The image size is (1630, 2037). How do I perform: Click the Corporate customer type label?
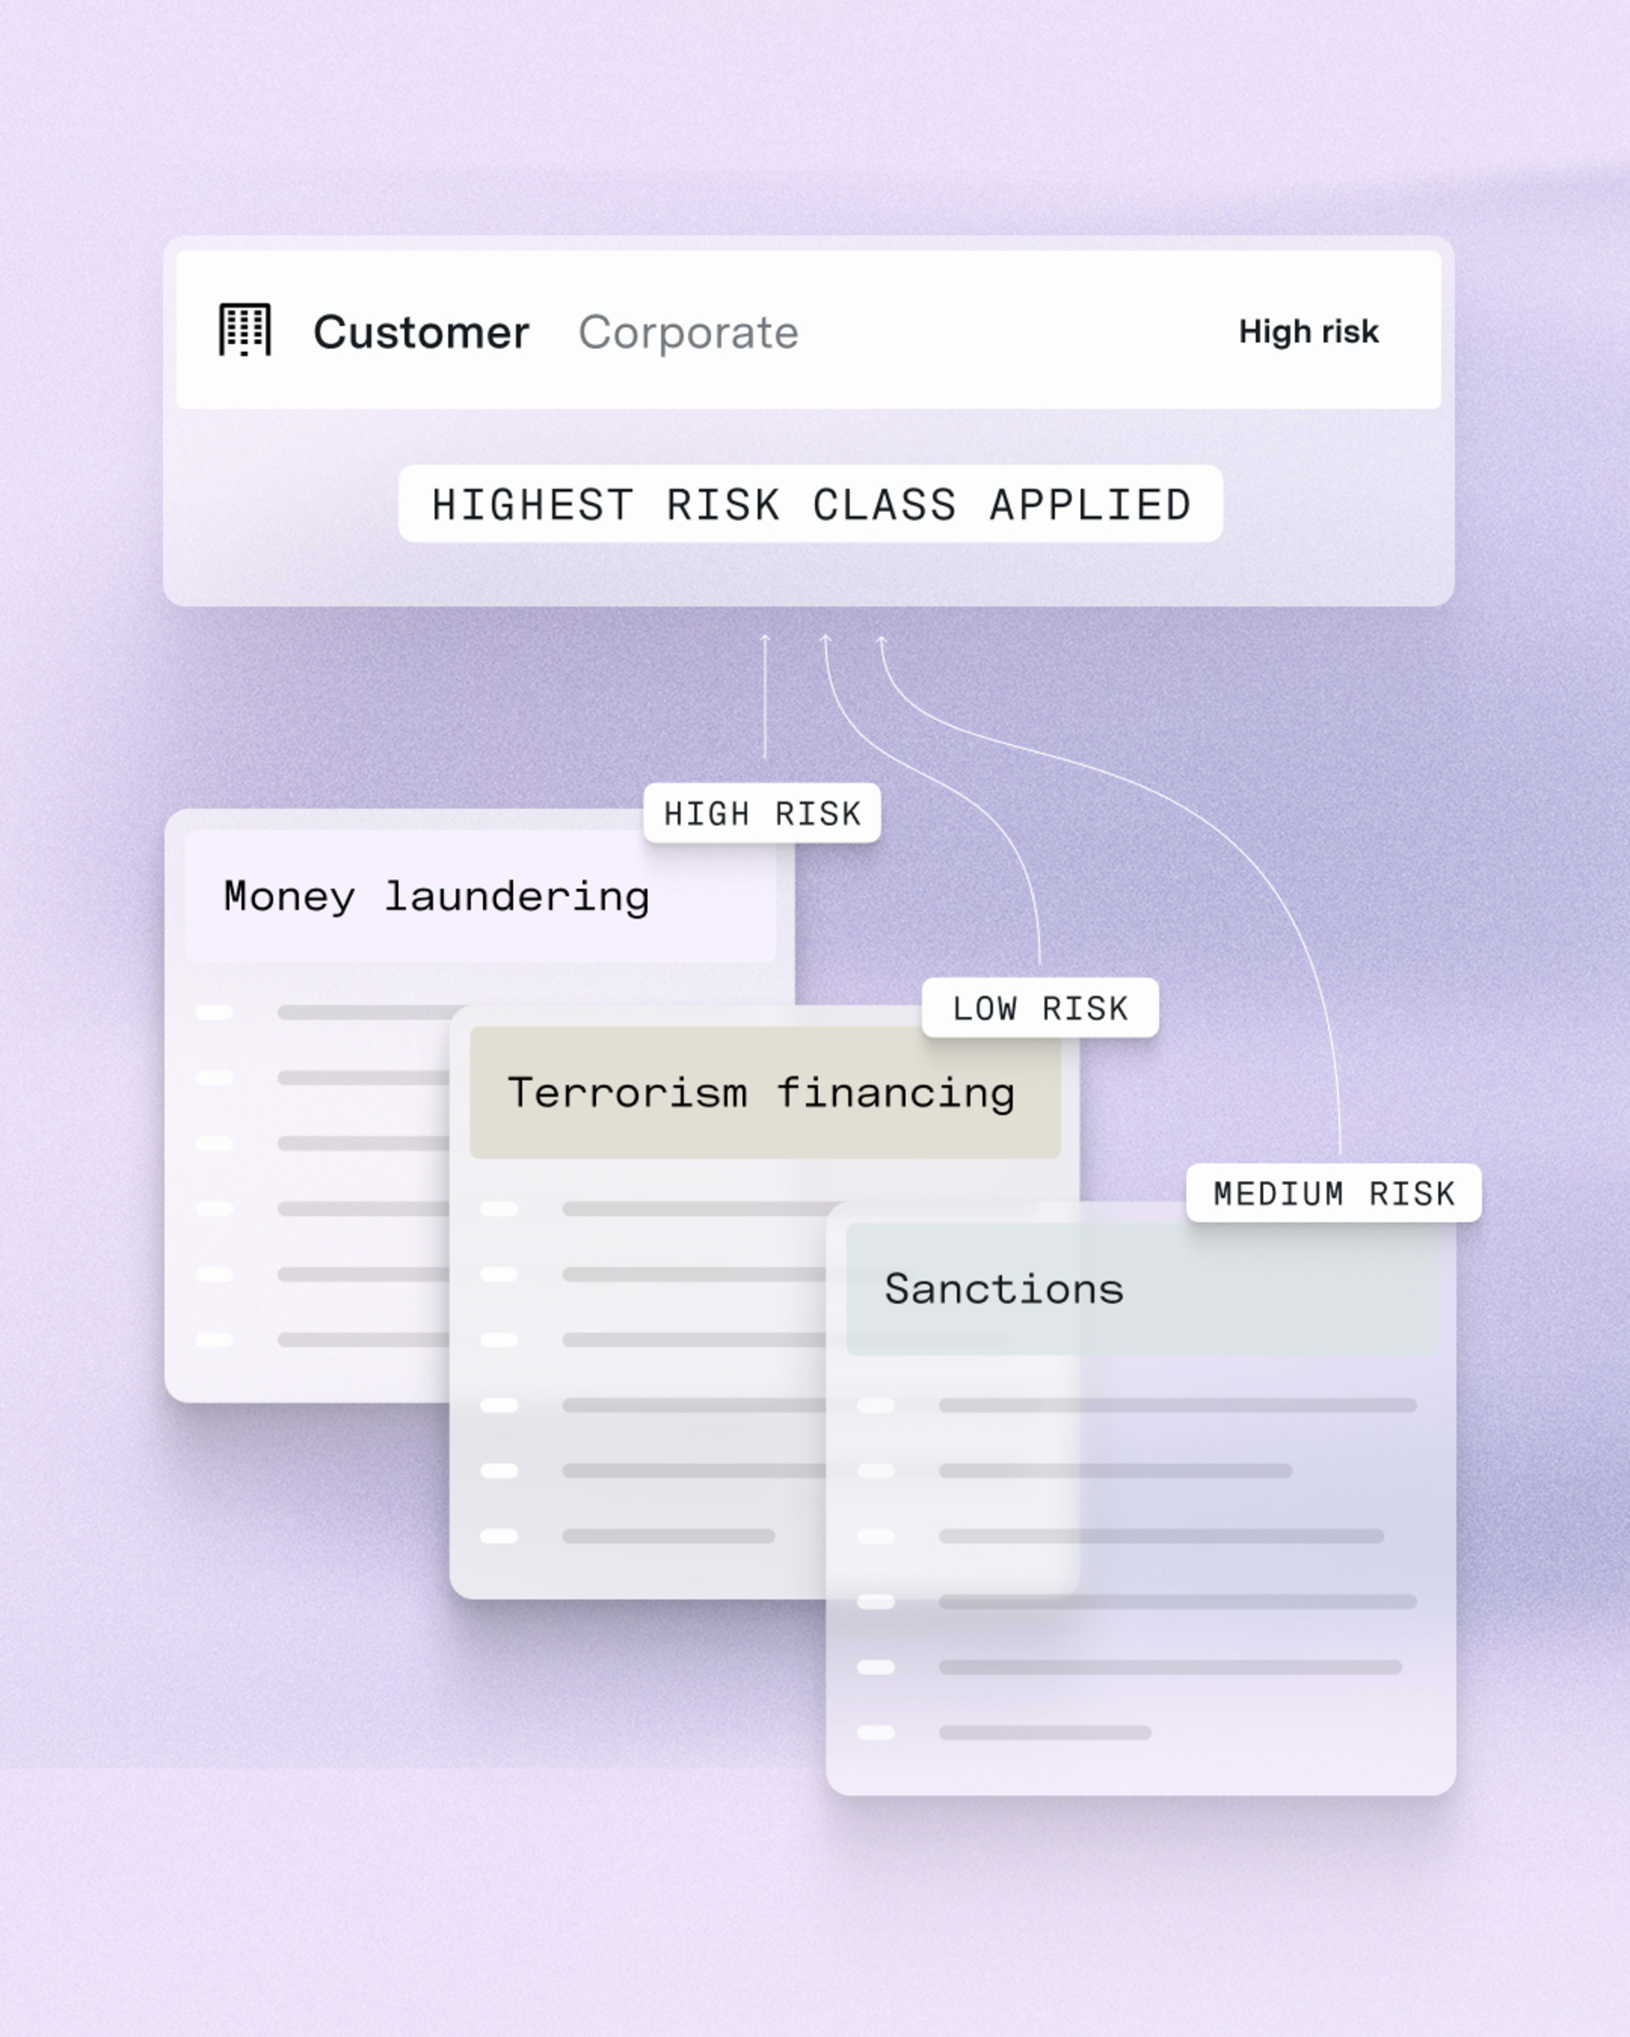click(688, 333)
